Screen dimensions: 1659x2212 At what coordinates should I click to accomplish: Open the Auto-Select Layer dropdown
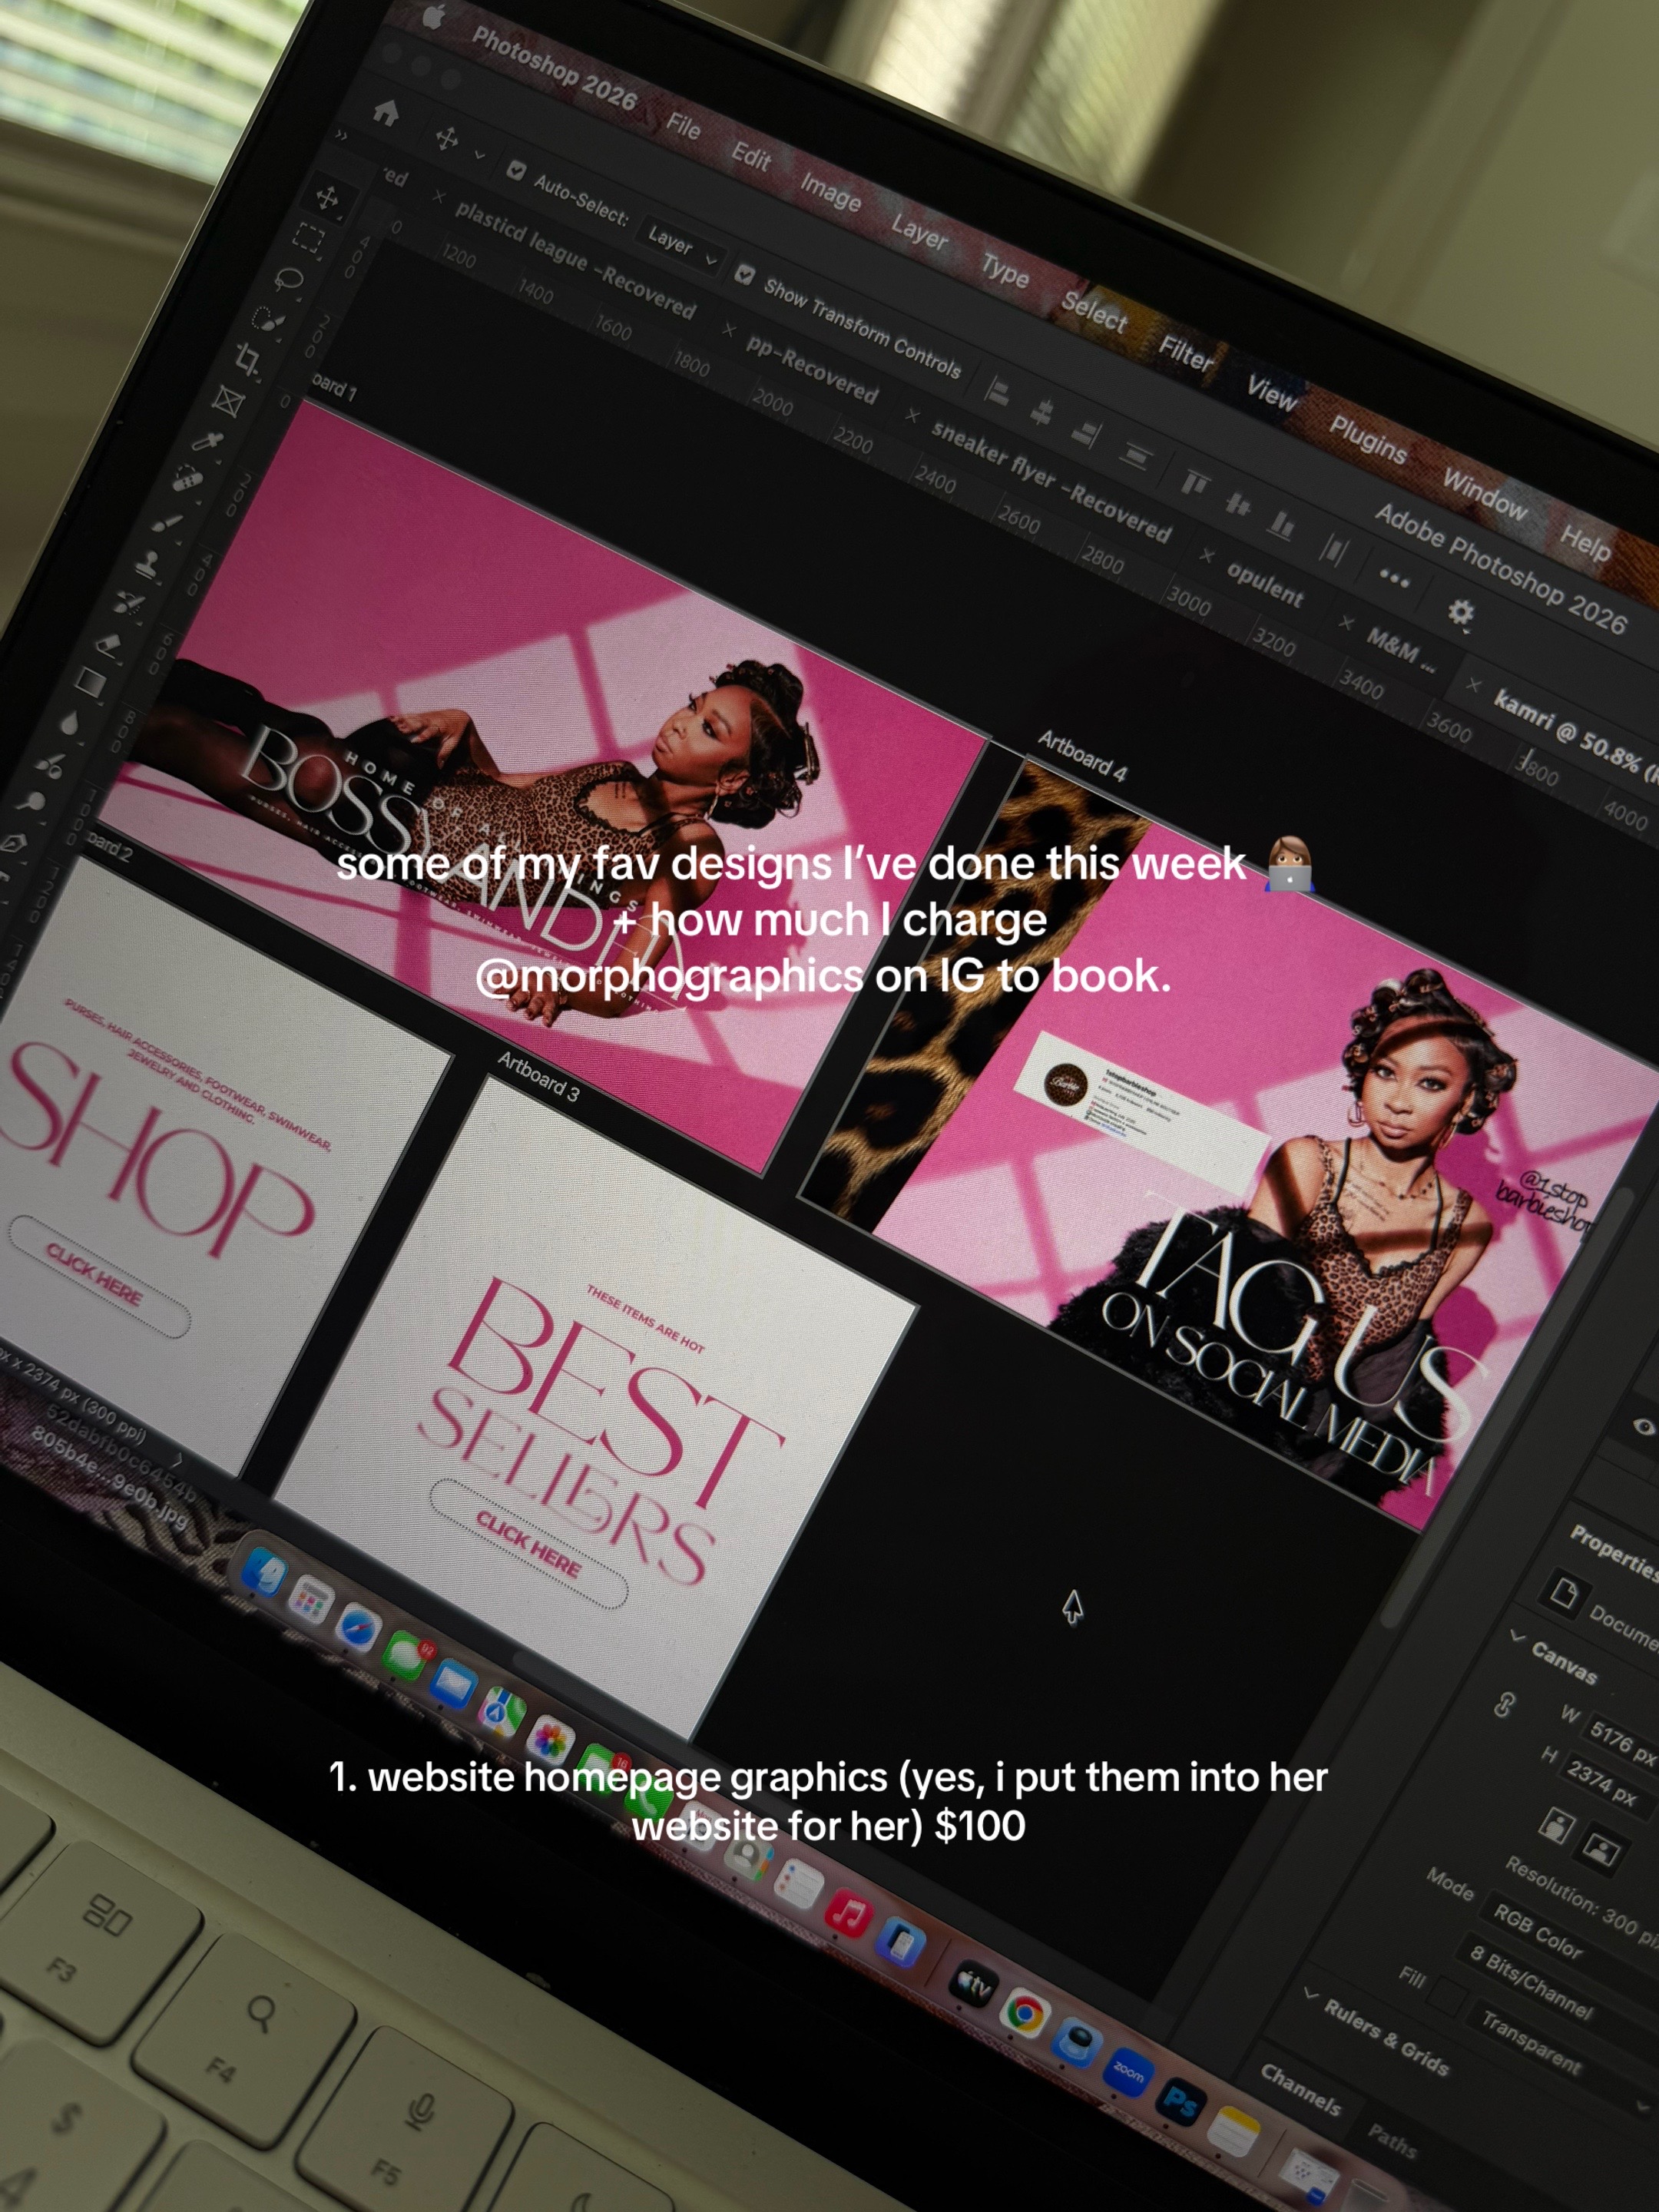[x=681, y=245]
